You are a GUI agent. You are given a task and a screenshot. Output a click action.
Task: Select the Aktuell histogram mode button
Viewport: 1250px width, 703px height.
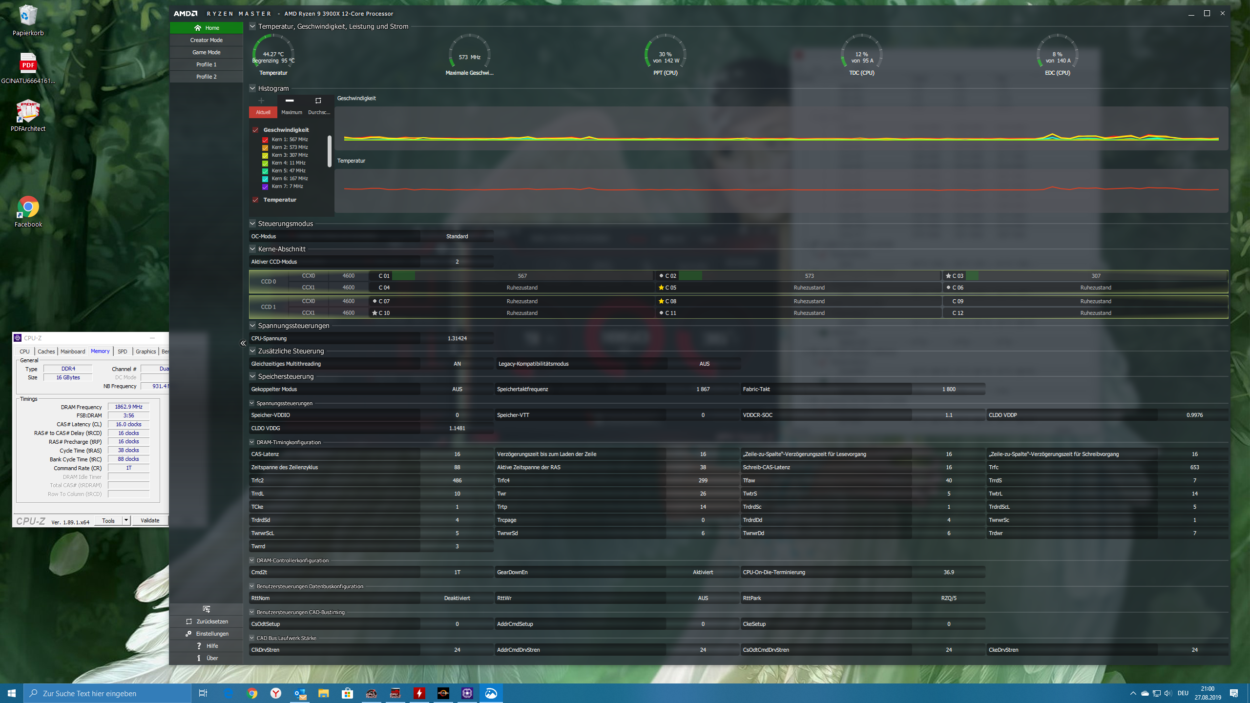tap(263, 112)
